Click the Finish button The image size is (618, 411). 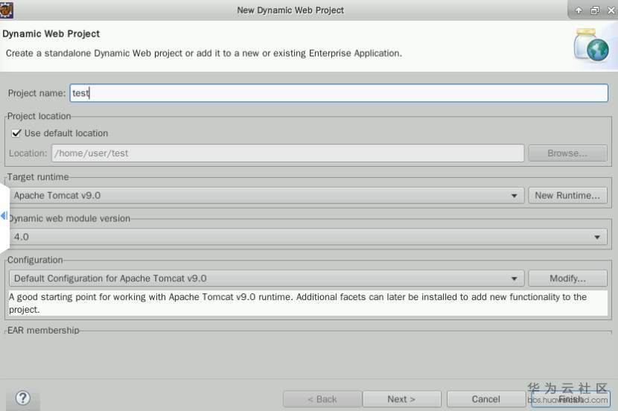(570, 399)
